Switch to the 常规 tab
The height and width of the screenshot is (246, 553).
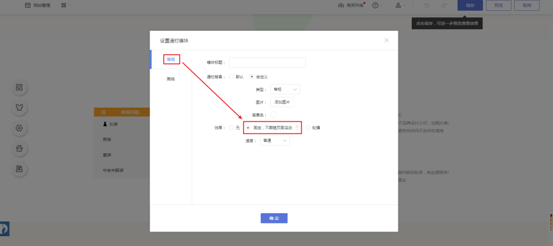[171, 59]
